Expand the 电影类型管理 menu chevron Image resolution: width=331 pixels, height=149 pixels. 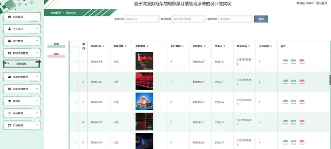click(x=37, y=76)
